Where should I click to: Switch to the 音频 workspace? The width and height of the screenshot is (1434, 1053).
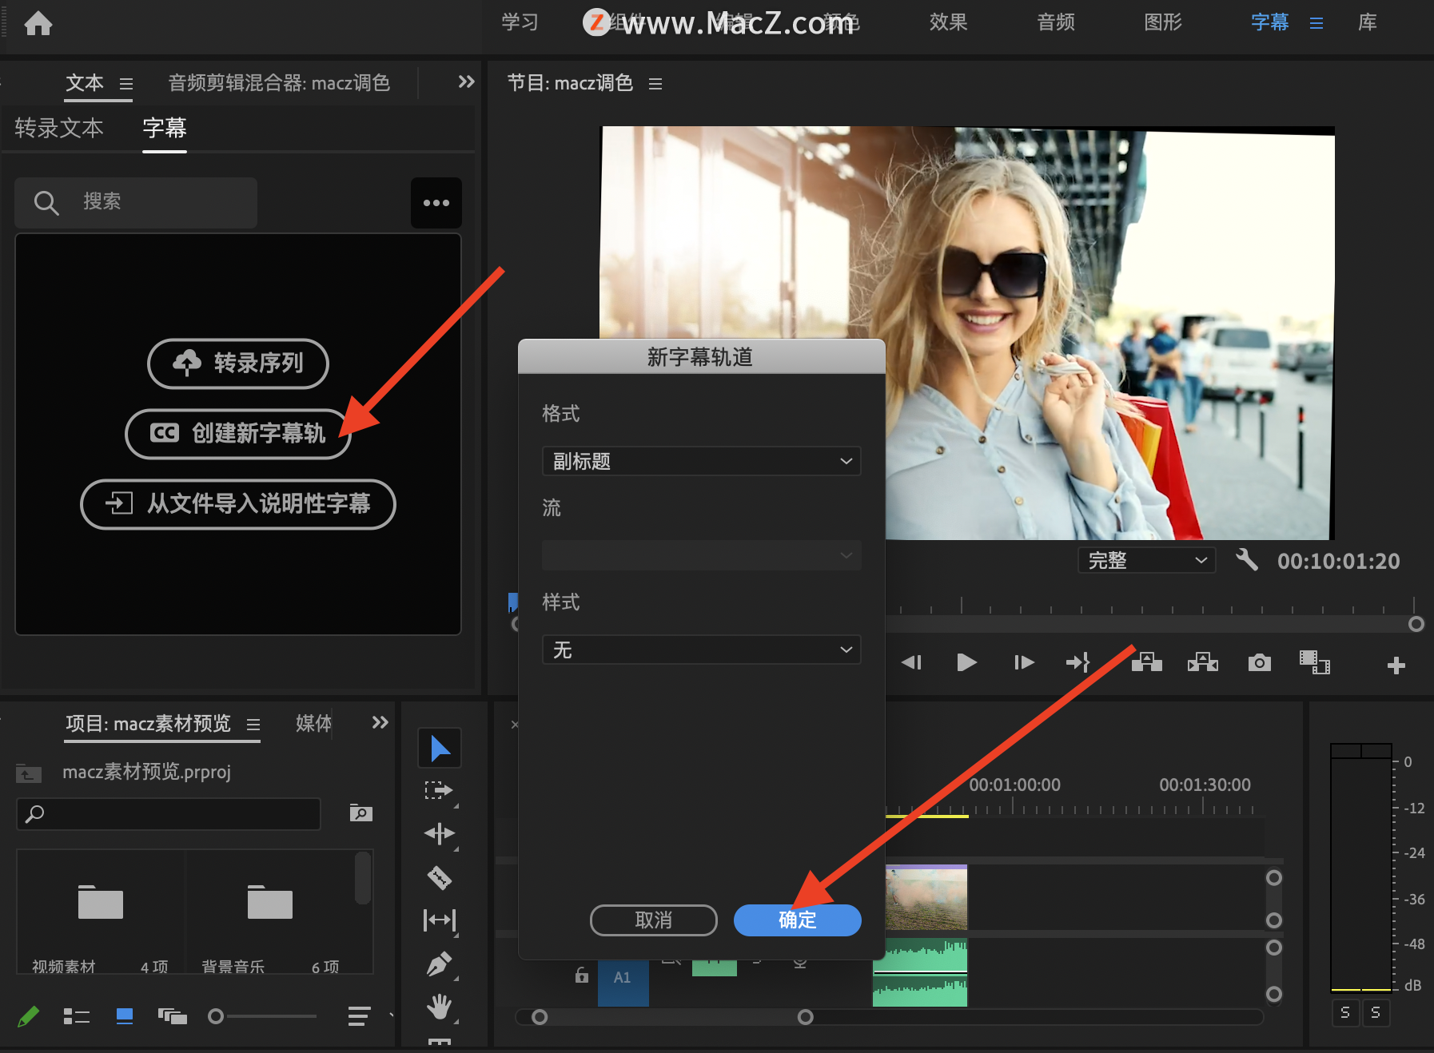tap(1056, 22)
